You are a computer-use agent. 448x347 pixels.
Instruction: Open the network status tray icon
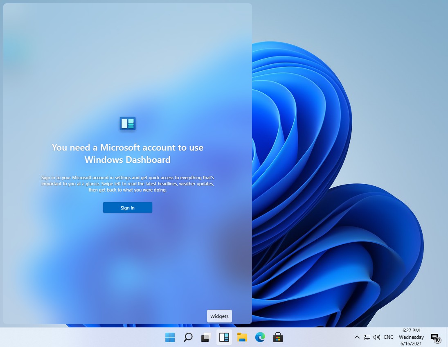[367, 337]
